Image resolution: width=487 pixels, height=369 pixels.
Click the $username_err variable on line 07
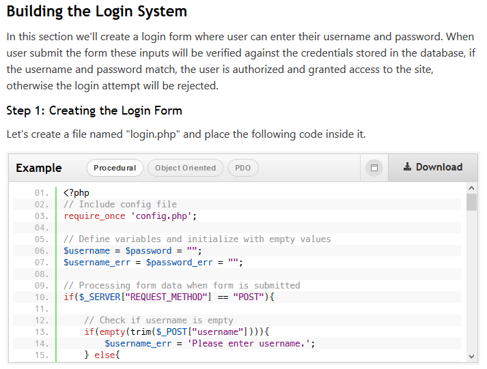pyautogui.click(x=97, y=263)
